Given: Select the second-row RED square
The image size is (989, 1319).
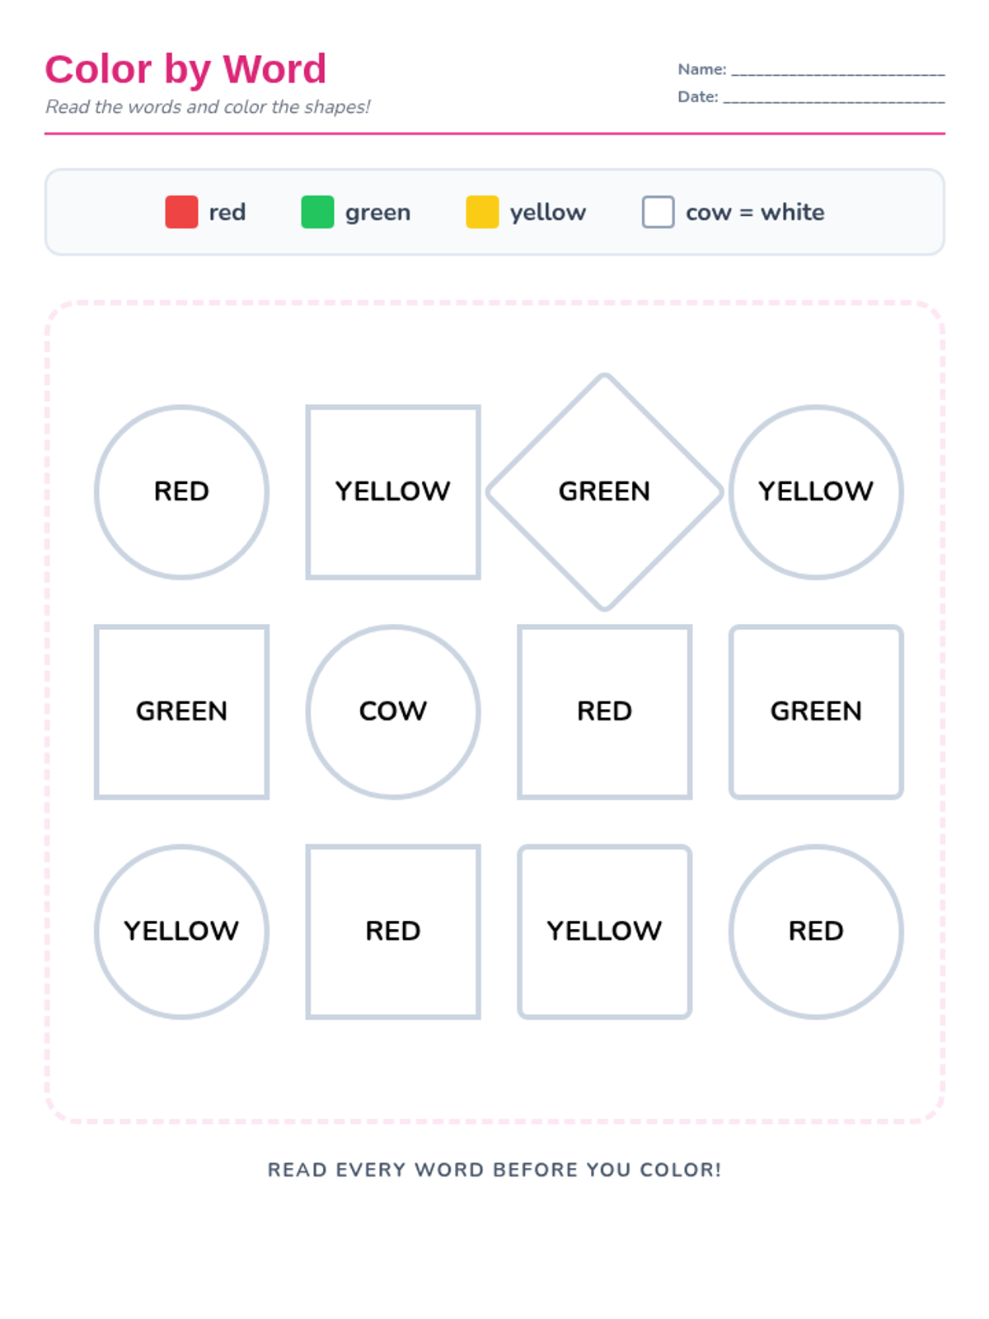Looking at the screenshot, I should coord(604,711).
